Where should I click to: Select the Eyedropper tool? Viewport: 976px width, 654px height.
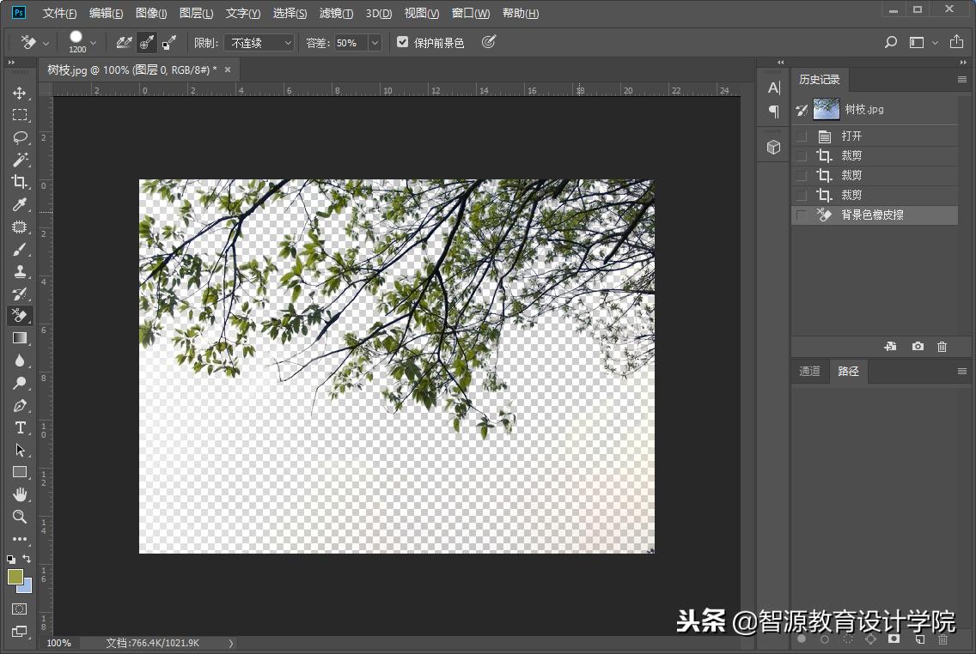19,204
